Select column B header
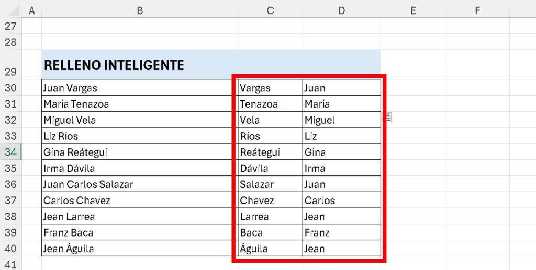Image resolution: width=536 pixels, height=270 pixels. [139, 10]
